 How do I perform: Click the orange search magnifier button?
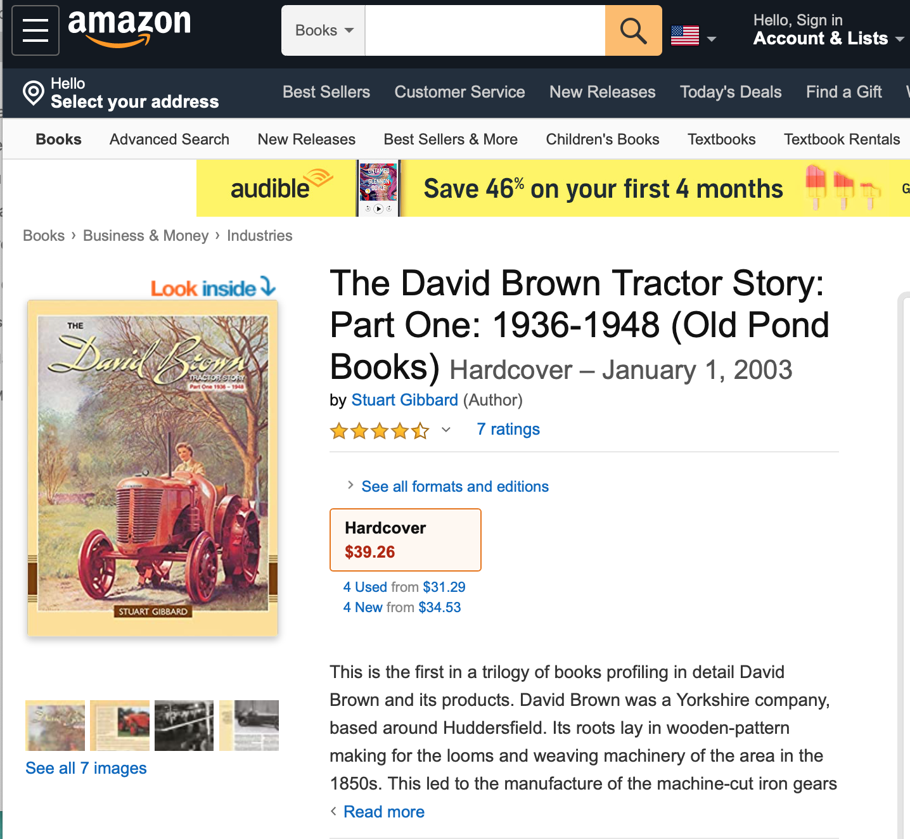(x=633, y=30)
